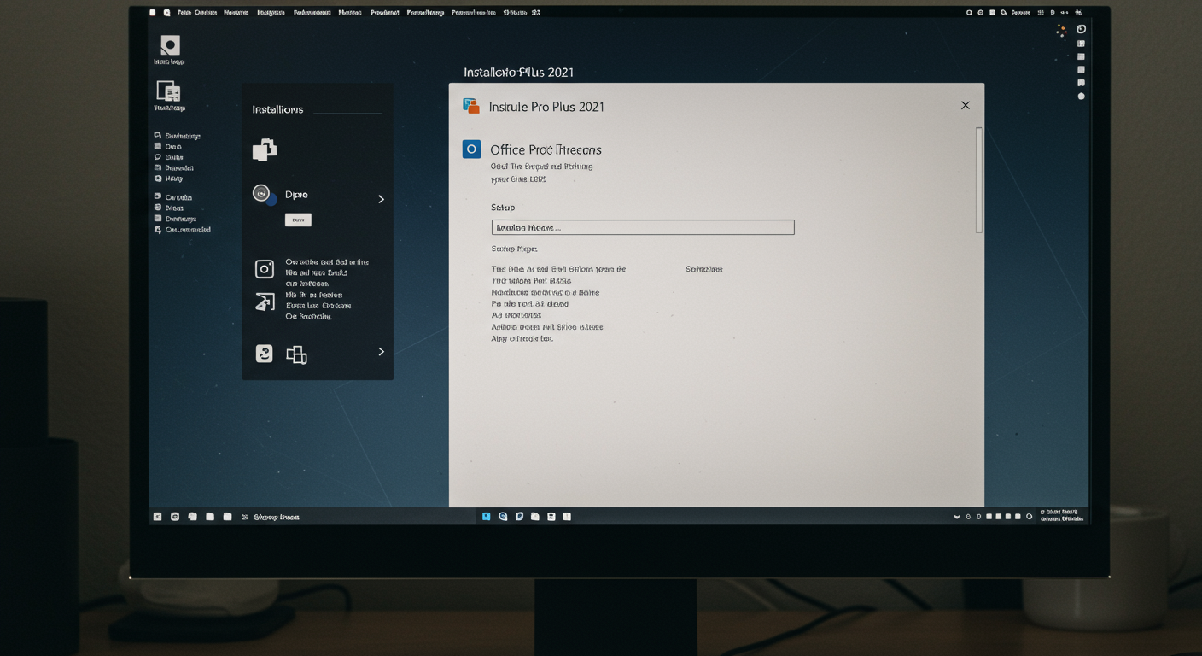Click the blue and orange installer title icon

pos(471,106)
